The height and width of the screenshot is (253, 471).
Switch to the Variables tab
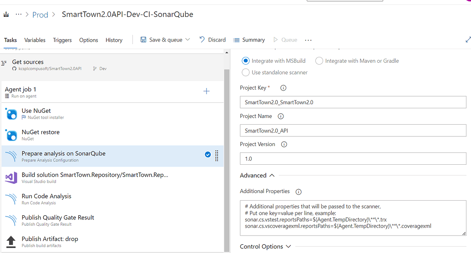35,40
